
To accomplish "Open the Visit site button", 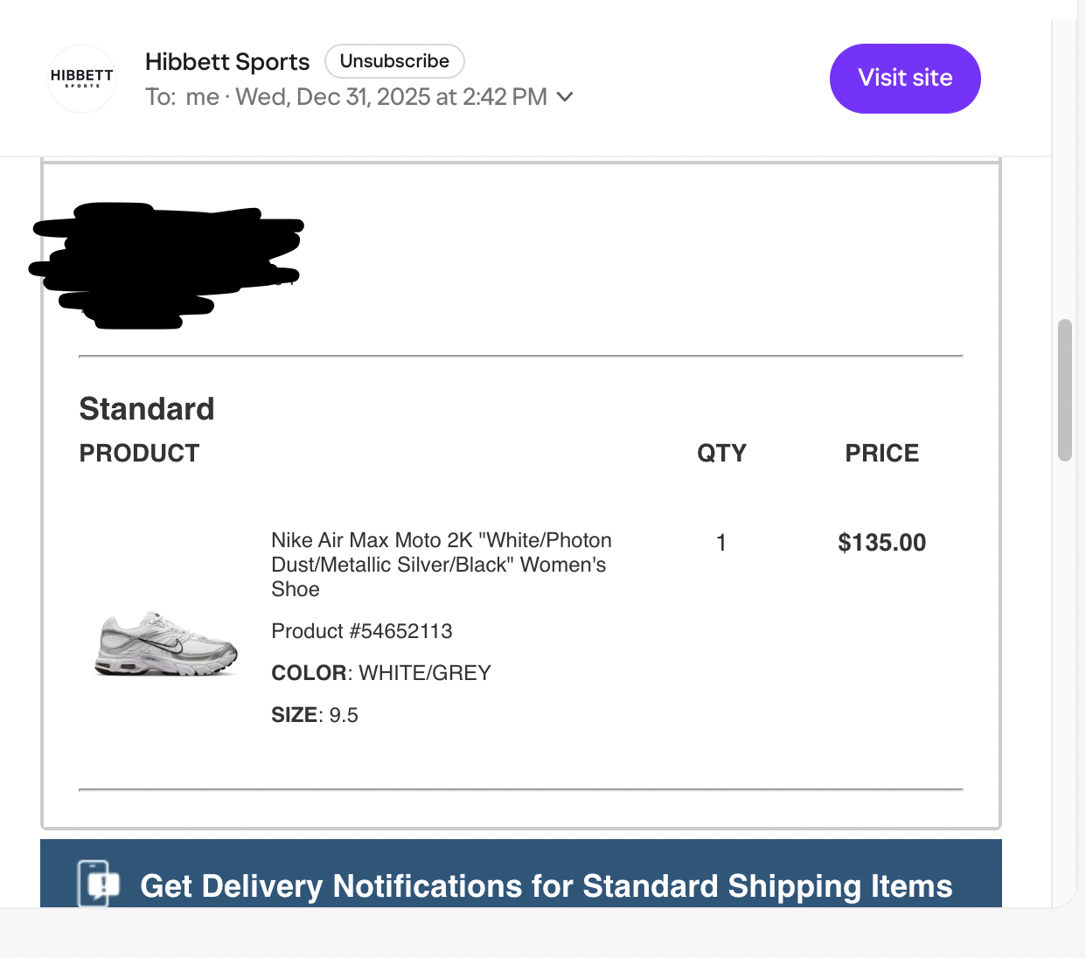I will point(904,79).
